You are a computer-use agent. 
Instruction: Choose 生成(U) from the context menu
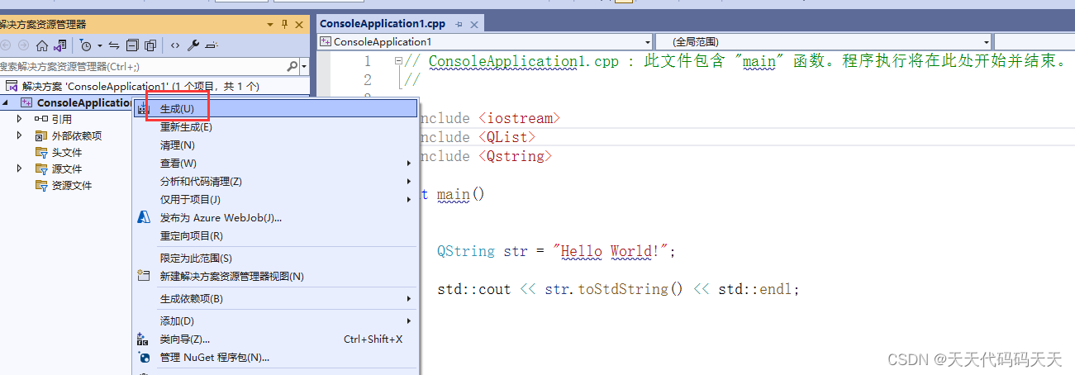click(275, 108)
